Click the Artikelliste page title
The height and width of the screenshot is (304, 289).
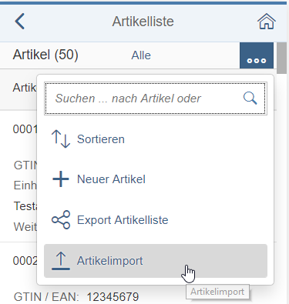click(143, 22)
